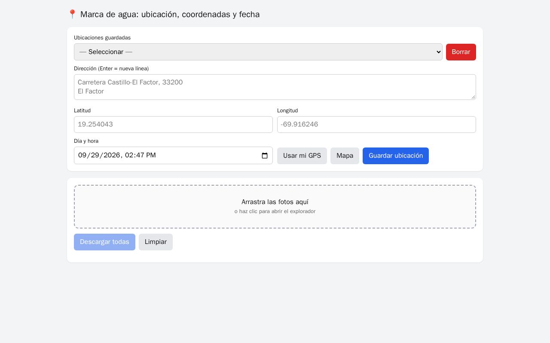
Task: Open the calendar picker icon in date field
Action: click(265, 156)
